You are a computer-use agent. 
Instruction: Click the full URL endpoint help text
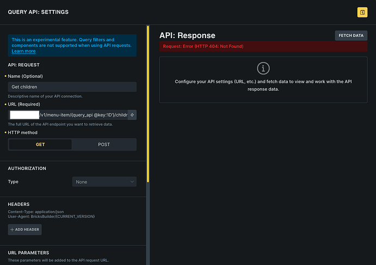point(60,124)
